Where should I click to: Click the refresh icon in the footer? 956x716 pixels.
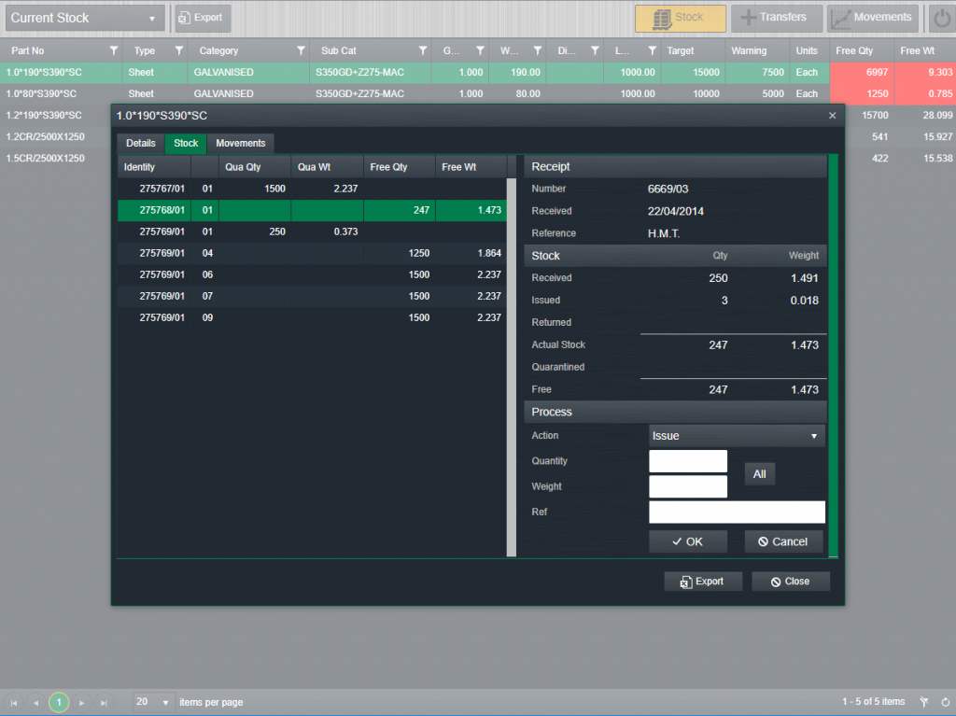coord(945,702)
